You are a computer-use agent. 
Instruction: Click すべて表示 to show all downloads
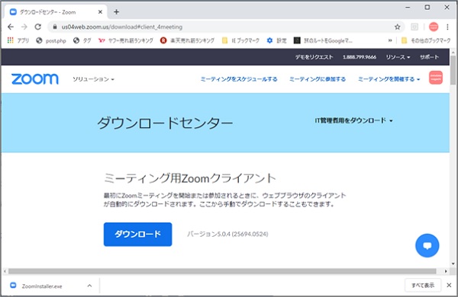pyautogui.click(x=423, y=286)
